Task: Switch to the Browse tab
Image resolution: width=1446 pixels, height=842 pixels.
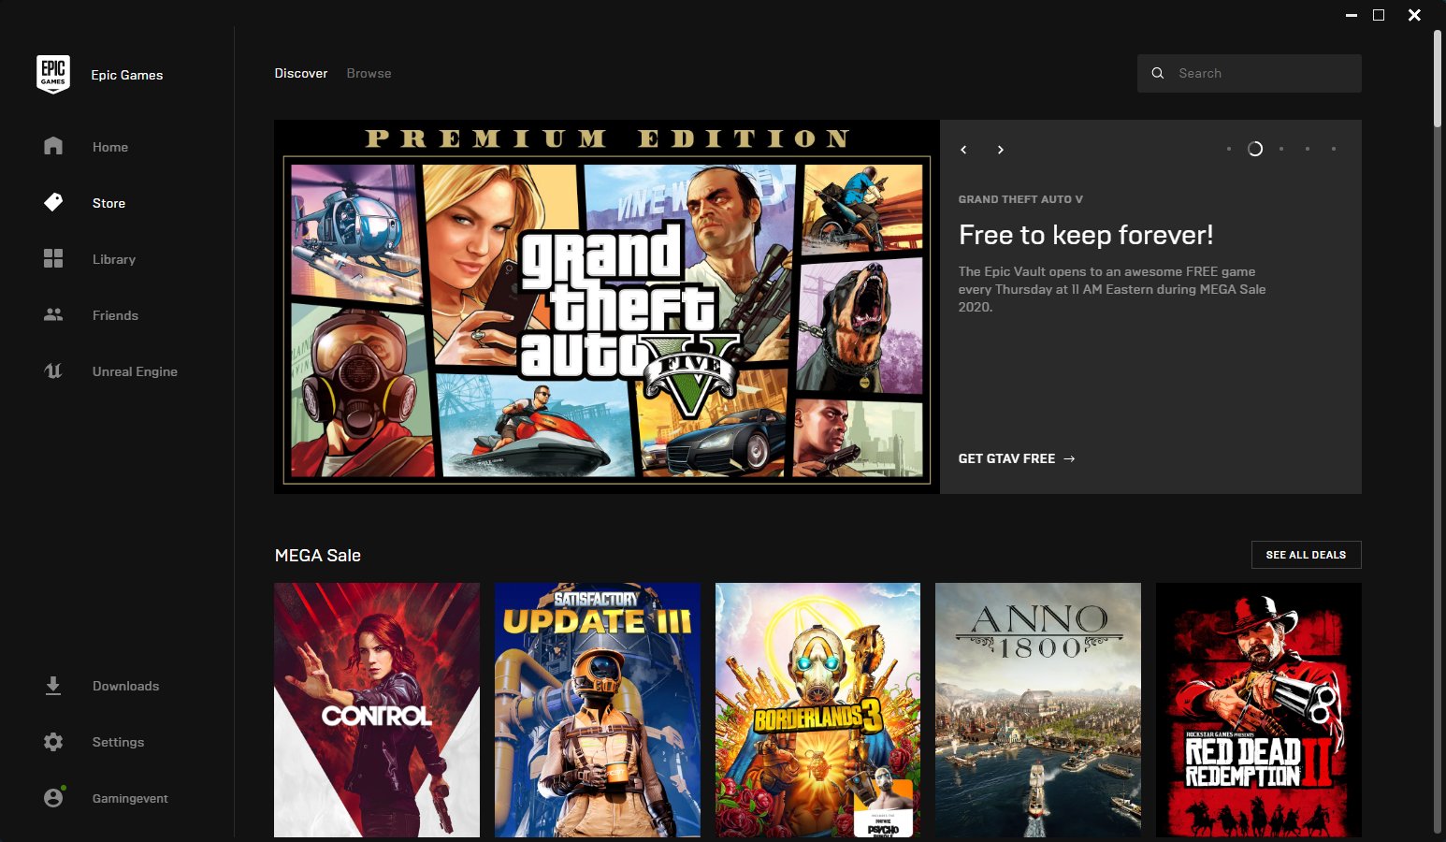Action: coord(369,73)
